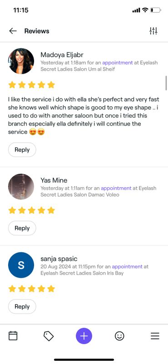The width and height of the screenshot is (168, 364).
Task: Open sanja spasic's appointment link
Action: pyautogui.click(x=127, y=266)
